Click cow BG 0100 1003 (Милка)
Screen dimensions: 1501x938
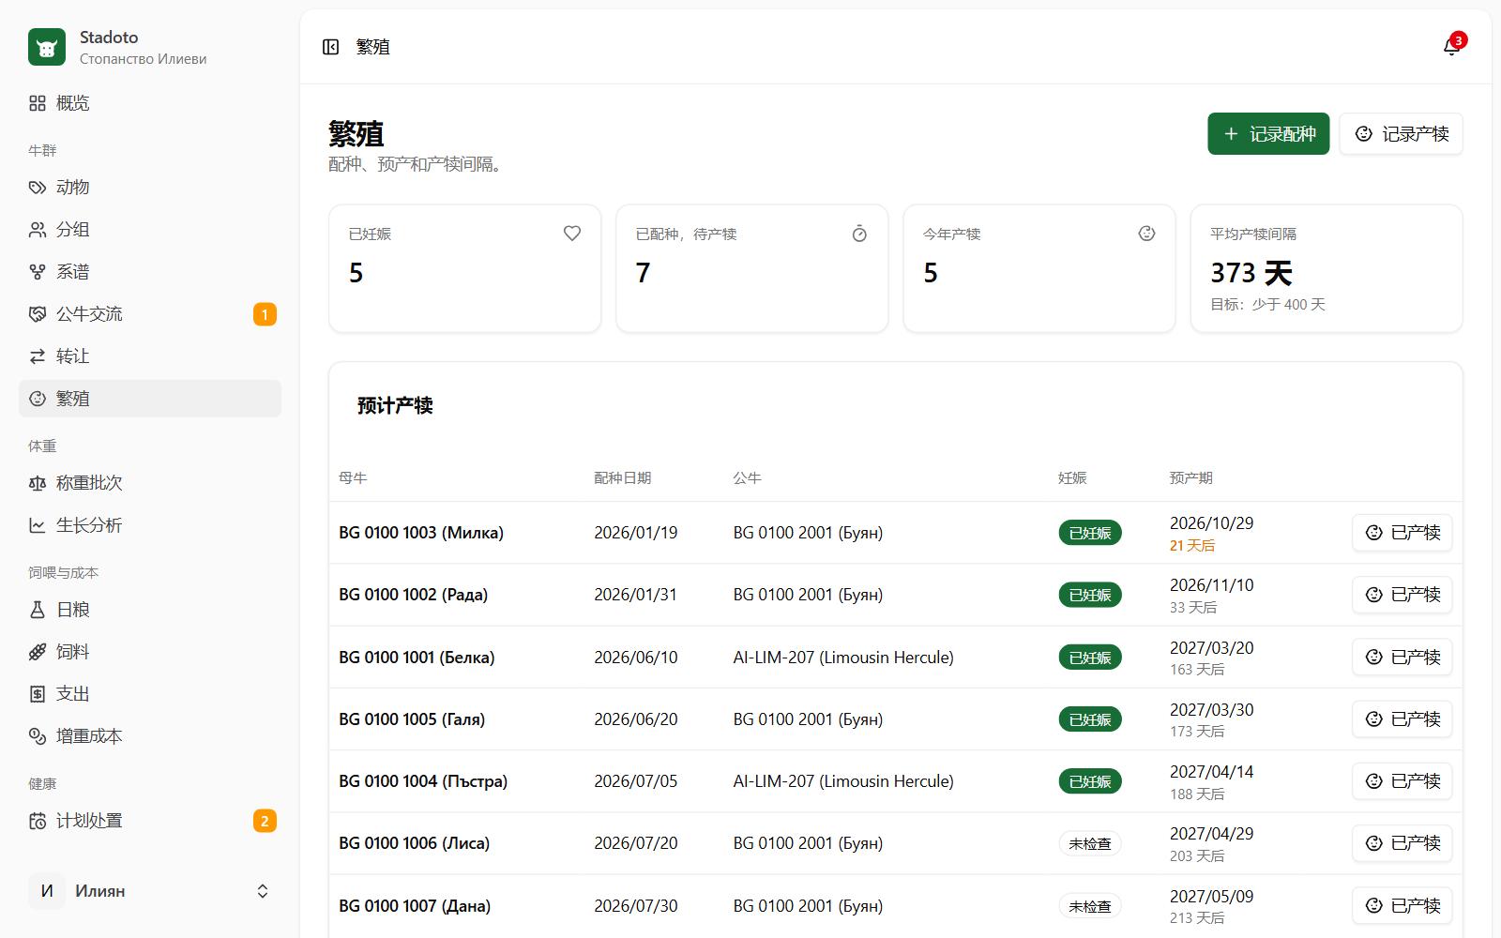[421, 533]
